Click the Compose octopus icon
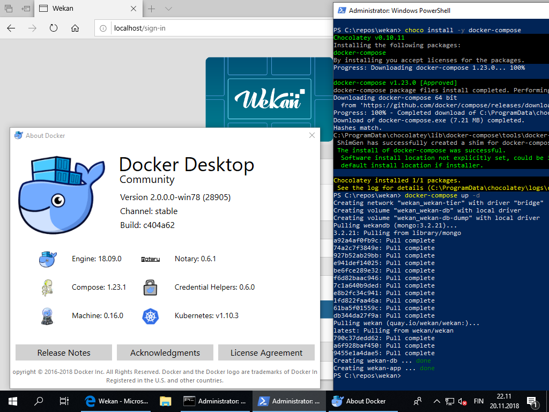The height and width of the screenshot is (412, 549). pyautogui.click(x=47, y=288)
